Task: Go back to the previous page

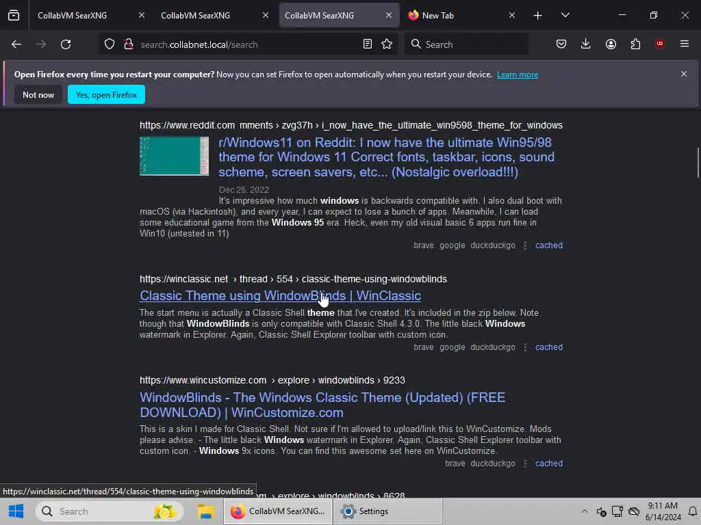Action: [16, 44]
